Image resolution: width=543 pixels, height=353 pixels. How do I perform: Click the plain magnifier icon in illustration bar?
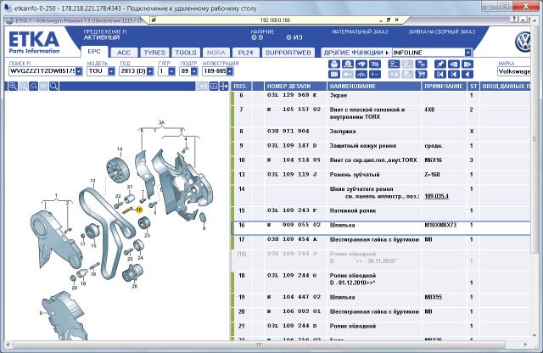[x=53, y=87]
